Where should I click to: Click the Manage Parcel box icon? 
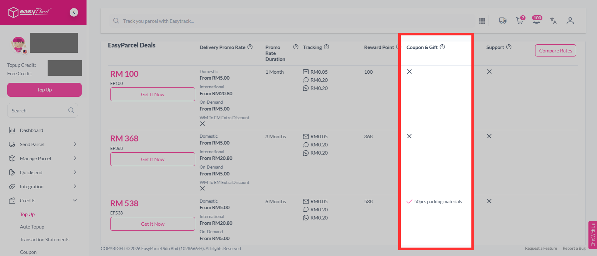pyautogui.click(x=12, y=158)
